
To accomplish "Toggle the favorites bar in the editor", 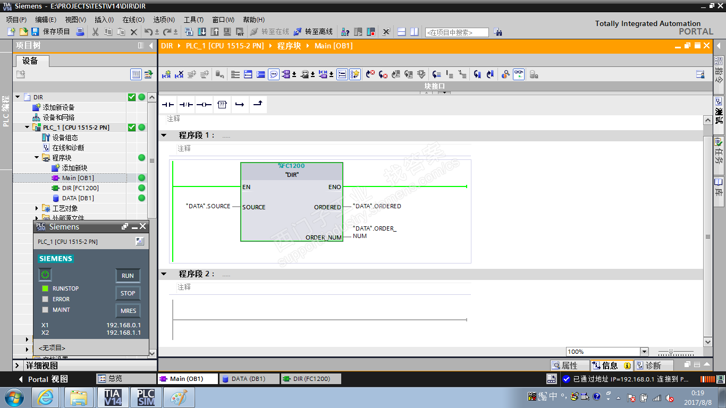I will click(x=355, y=74).
